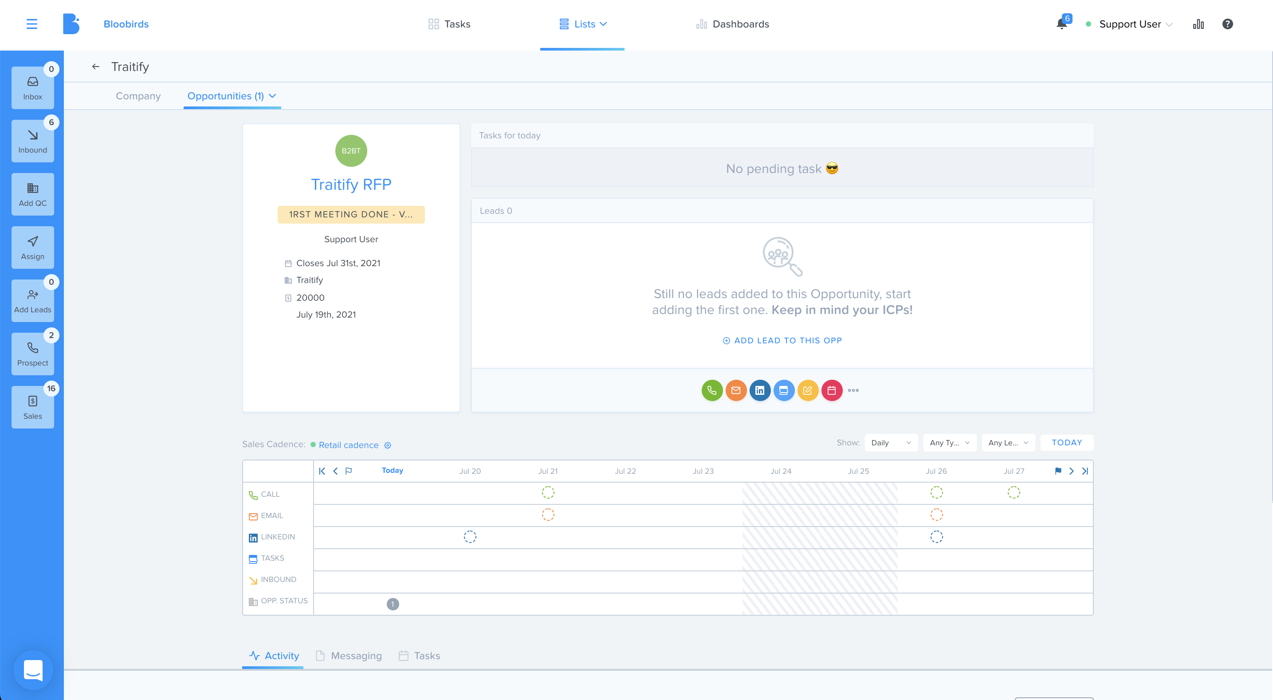The image size is (1273, 700).
Task: Click the Traitify RFP opportunity title
Action: tap(351, 184)
